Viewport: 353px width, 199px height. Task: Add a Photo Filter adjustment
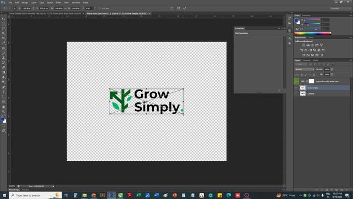[x=314, y=50]
